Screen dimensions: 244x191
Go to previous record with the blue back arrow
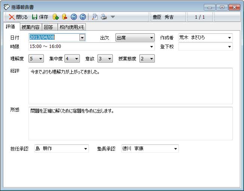pos(74,17)
